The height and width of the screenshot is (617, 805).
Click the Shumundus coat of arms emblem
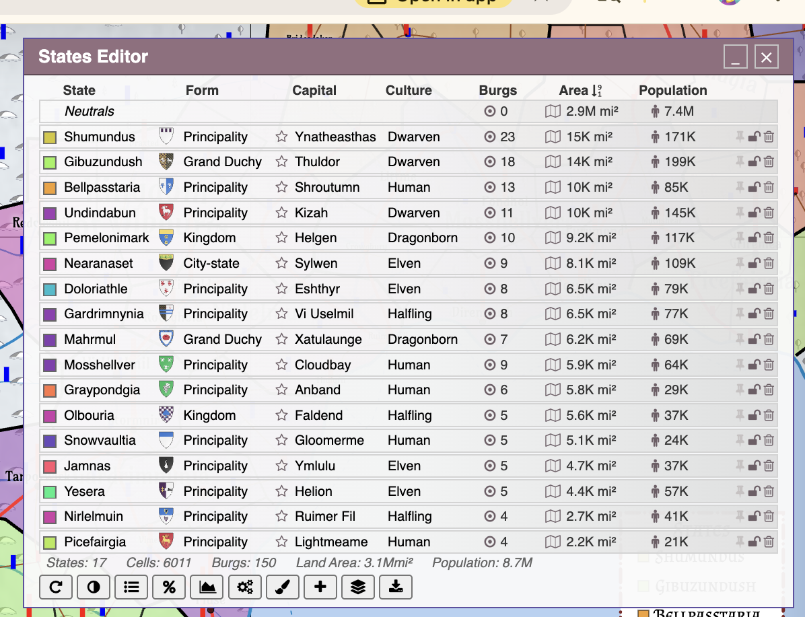point(166,137)
